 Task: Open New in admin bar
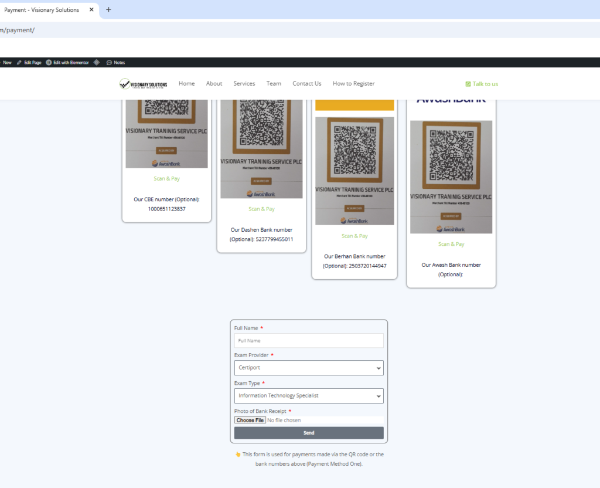click(x=7, y=62)
